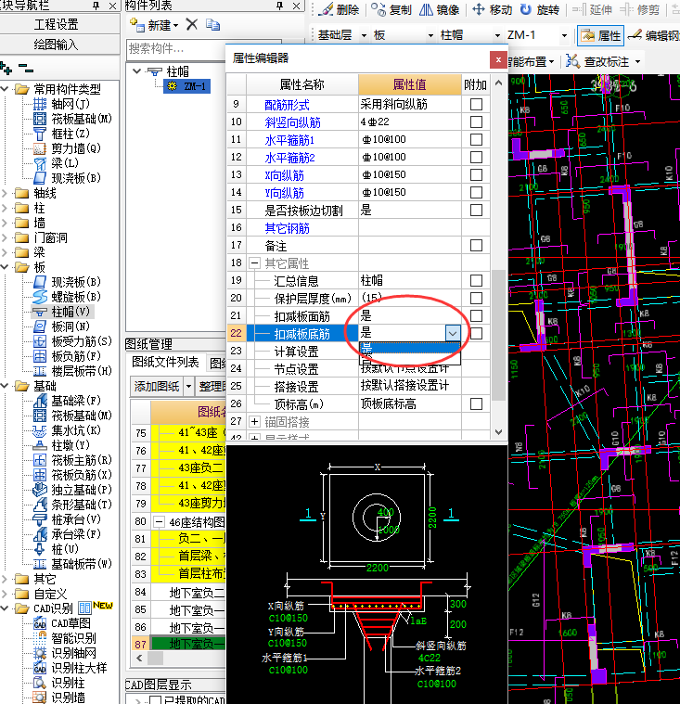The image size is (680, 704).
Task: Open the 绘图输入 section
Action: click(x=57, y=45)
